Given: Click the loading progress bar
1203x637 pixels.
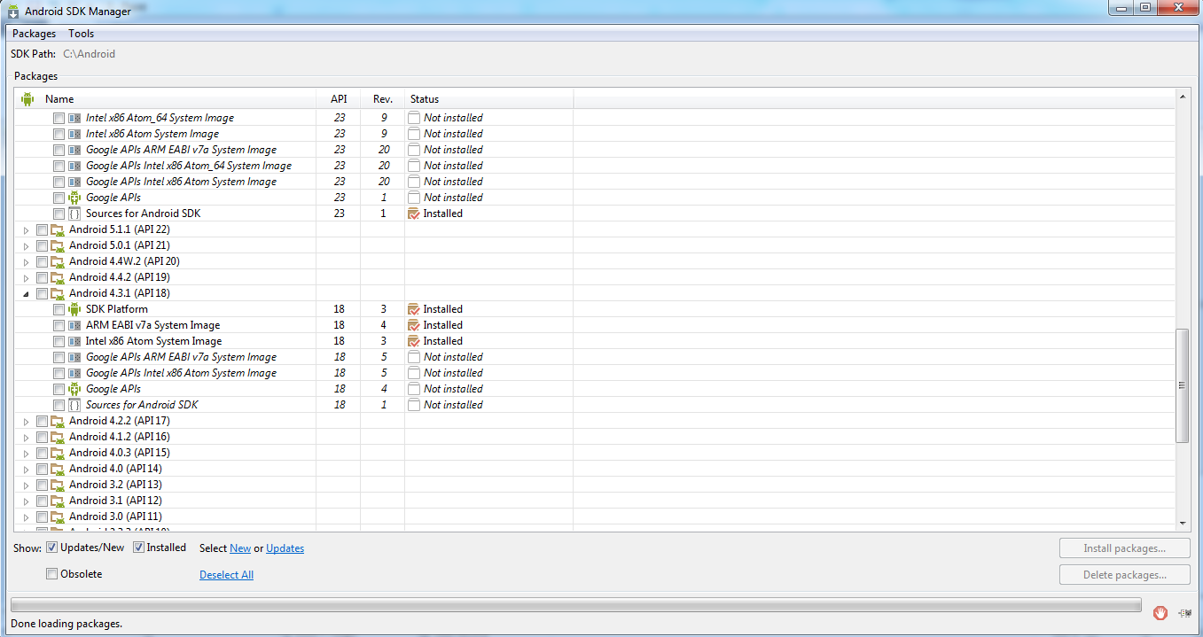Looking at the screenshot, I should click(x=575, y=605).
